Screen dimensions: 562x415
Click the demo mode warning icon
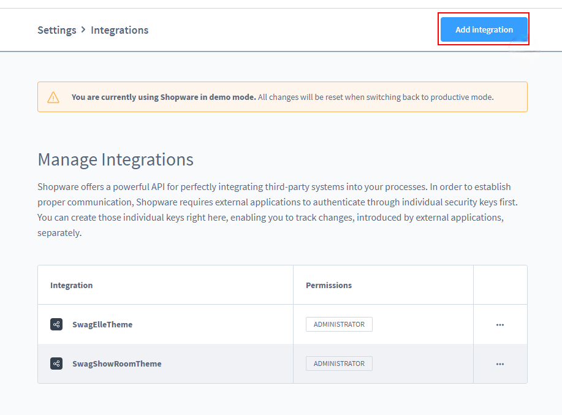click(x=53, y=97)
